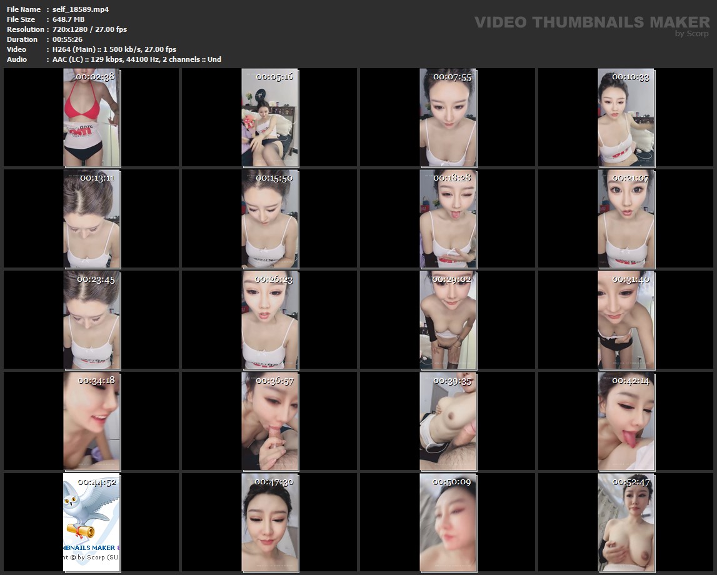Image resolution: width=717 pixels, height=575 pixels.
Task: Select the thumbnail at 00:47:30
Action: pos(270,522)
